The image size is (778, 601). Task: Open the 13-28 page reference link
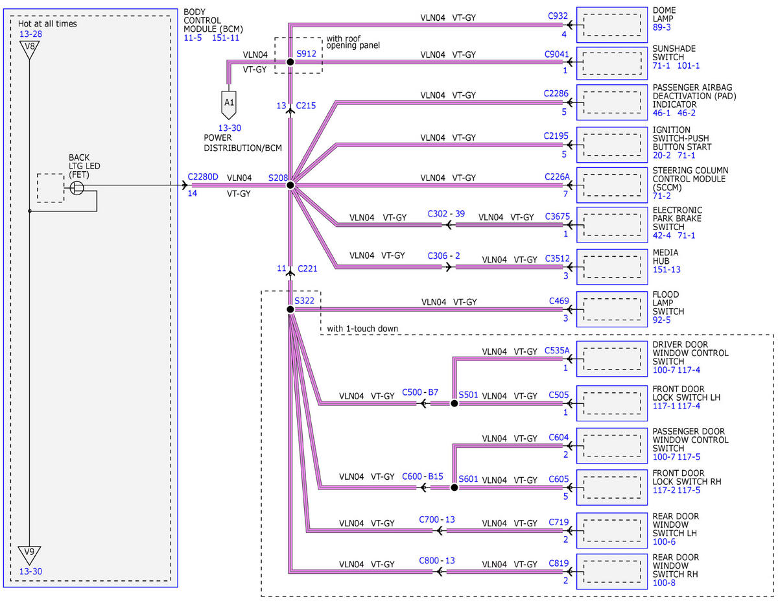coord(29,34)
